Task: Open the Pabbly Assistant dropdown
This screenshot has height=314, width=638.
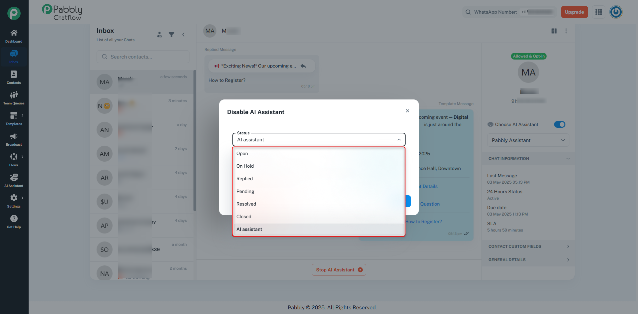Action: [x=528, y=140]
